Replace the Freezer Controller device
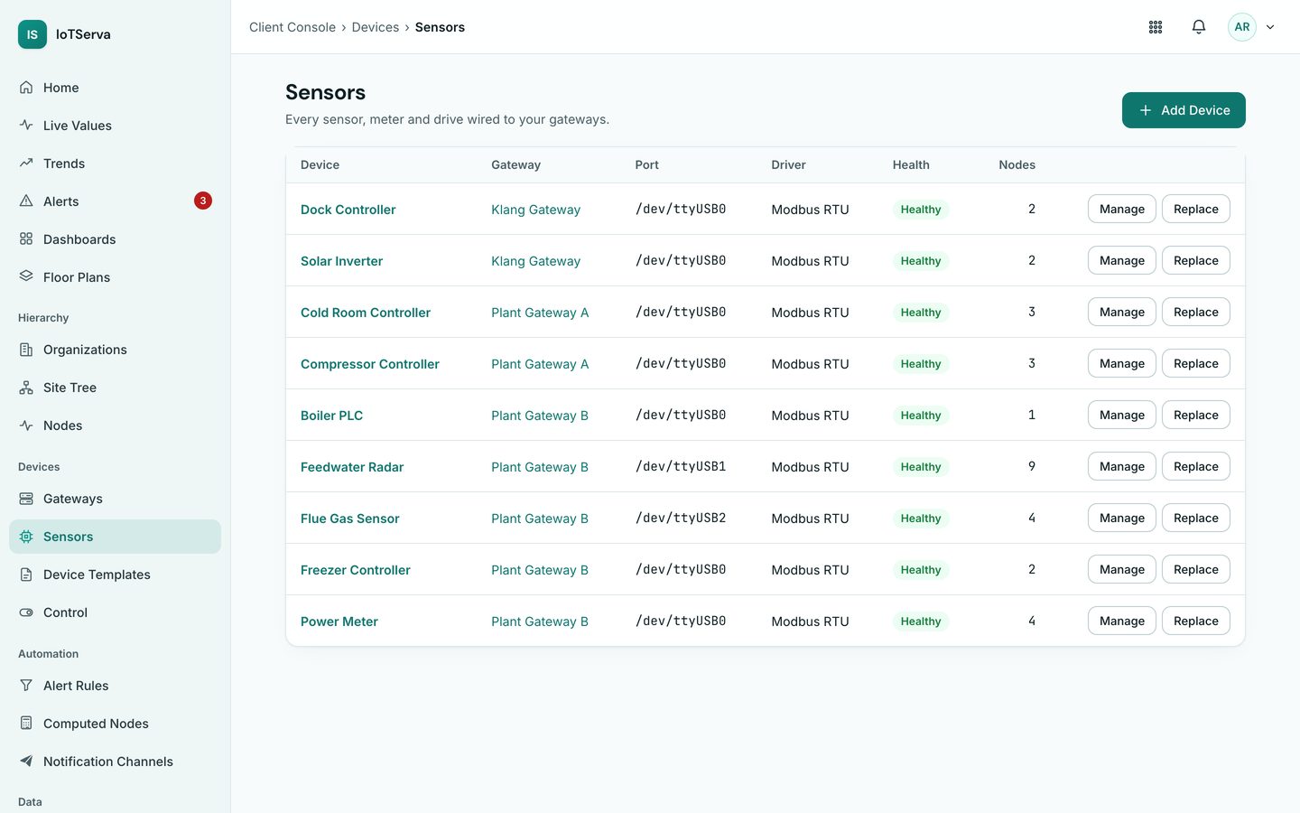The image size is (1300, 813). [x=1196, y=569]
